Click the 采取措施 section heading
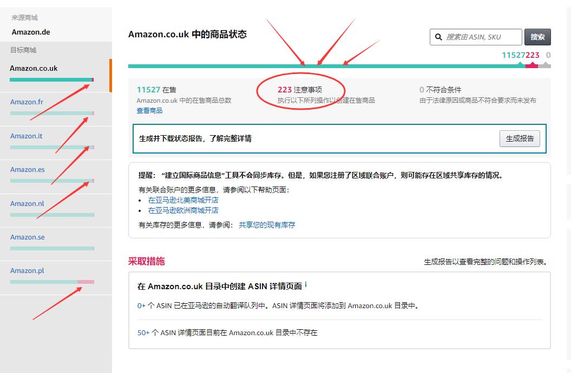This screenshot has height=373, width=571. [x=146, y=262]
